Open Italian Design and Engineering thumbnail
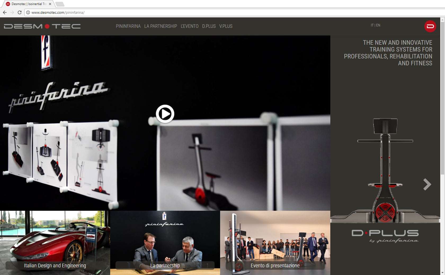 (x=55, y=243)
